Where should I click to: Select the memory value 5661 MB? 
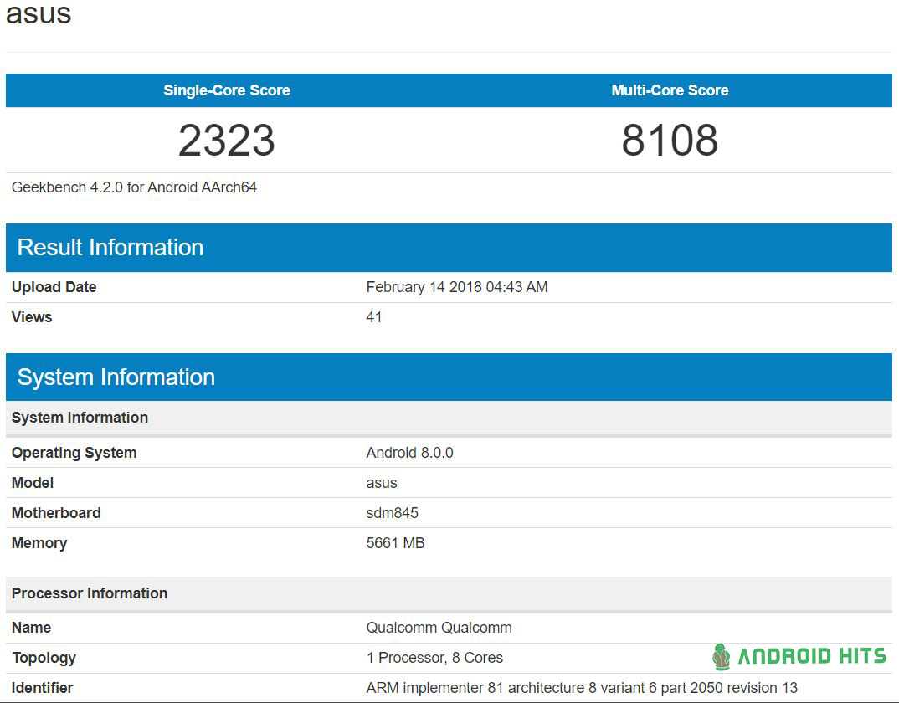tap(396, 543)
